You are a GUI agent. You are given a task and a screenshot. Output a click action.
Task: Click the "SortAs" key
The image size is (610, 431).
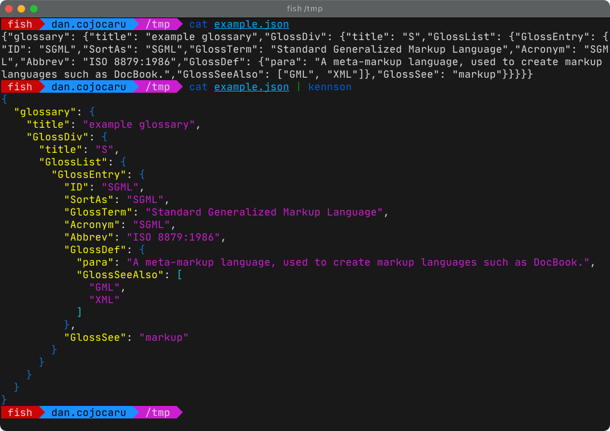point(89,200)
